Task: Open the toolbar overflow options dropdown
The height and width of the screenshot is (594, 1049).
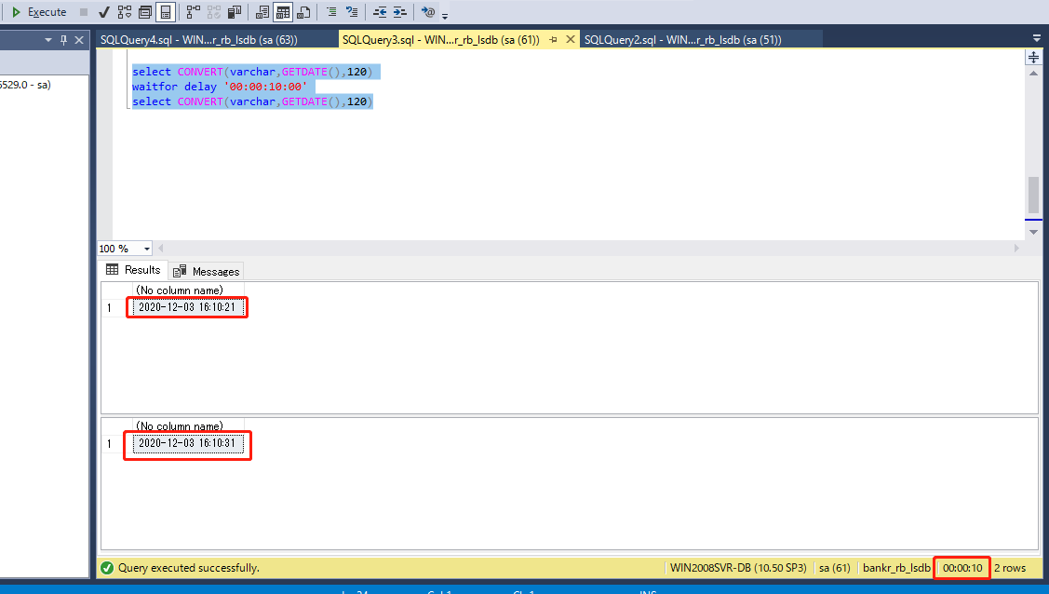Action: coord(443,14)
